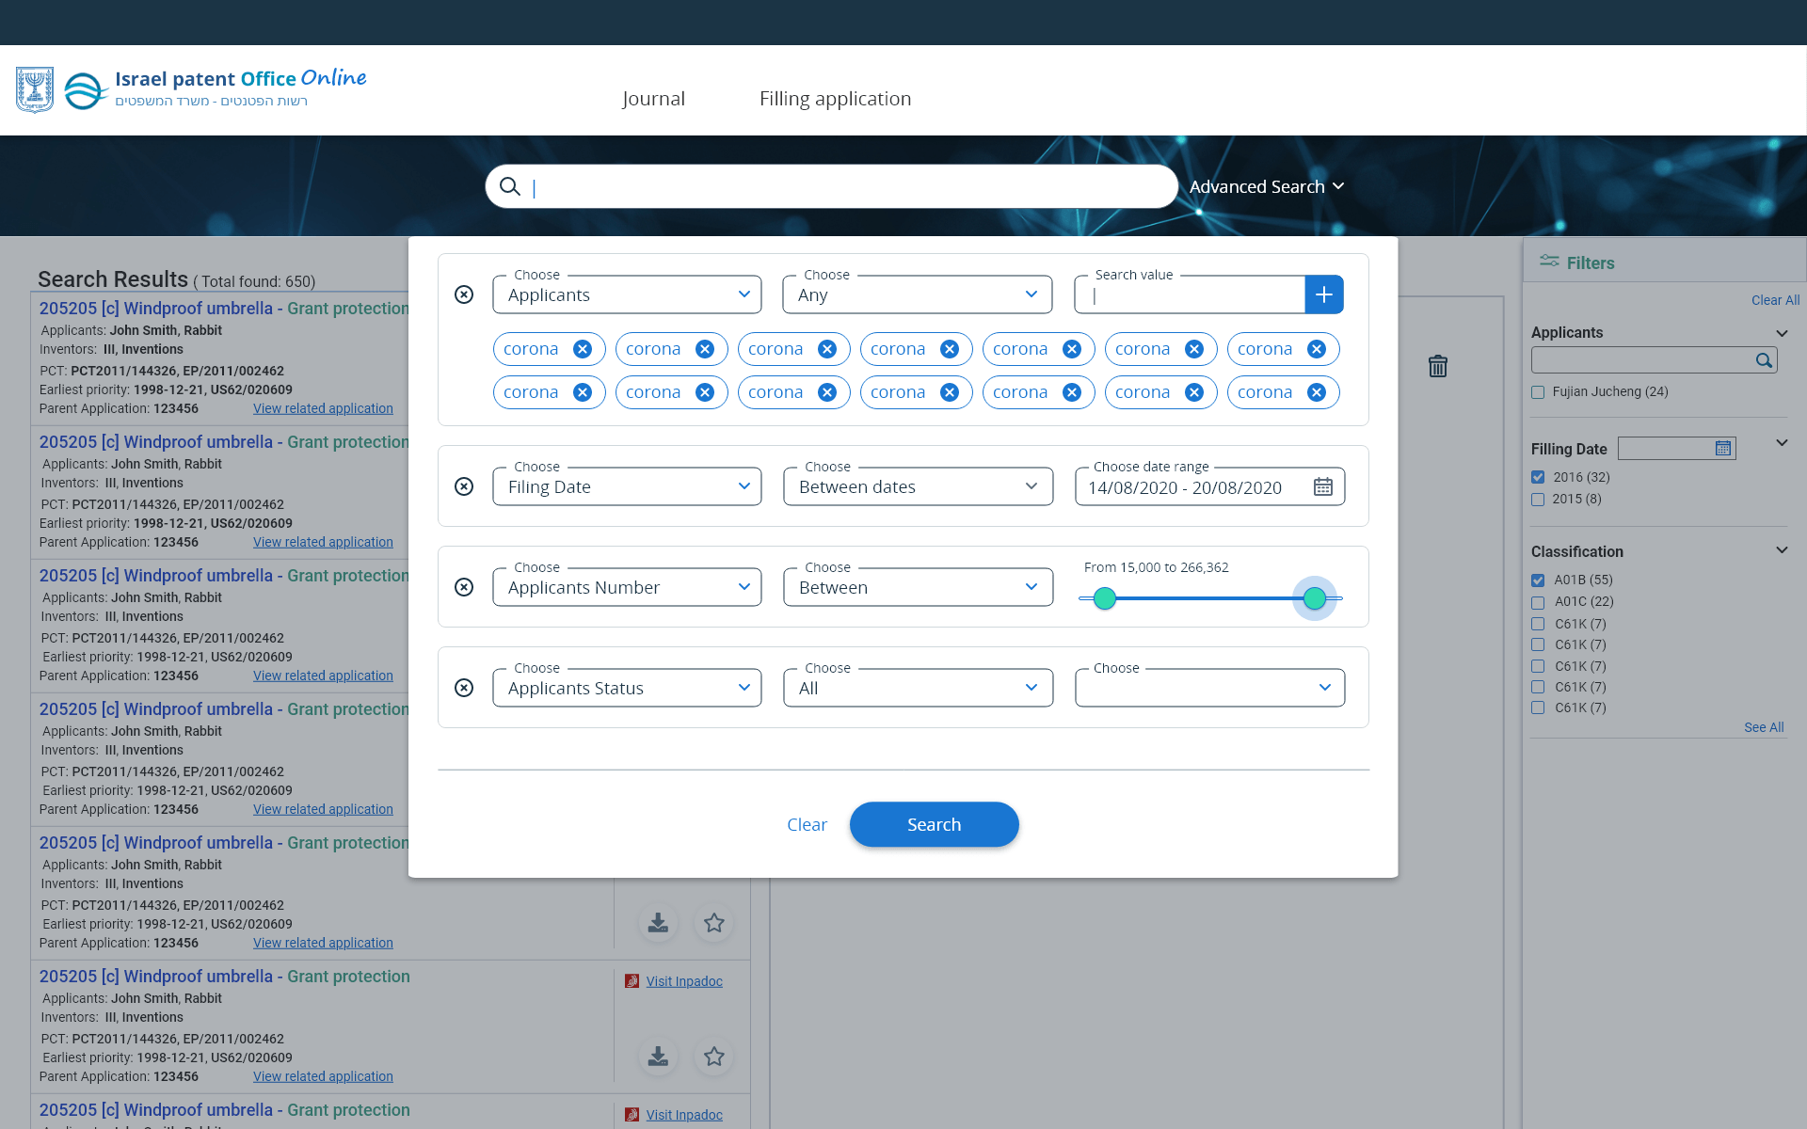This screenshot has width=1807, height=1129.
Task: Remove the Applicants criteria row
Action: (x=464, y=294)
